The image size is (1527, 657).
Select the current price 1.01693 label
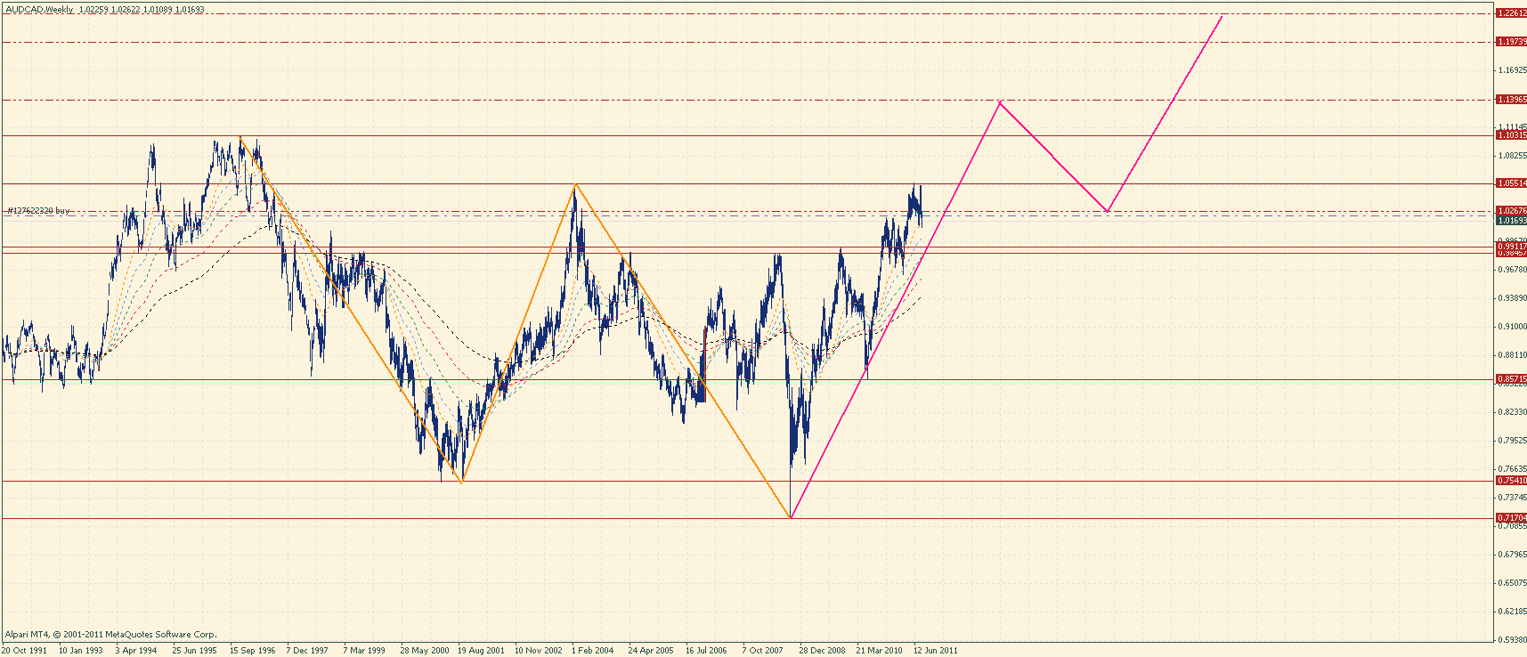coord(1511,220)
